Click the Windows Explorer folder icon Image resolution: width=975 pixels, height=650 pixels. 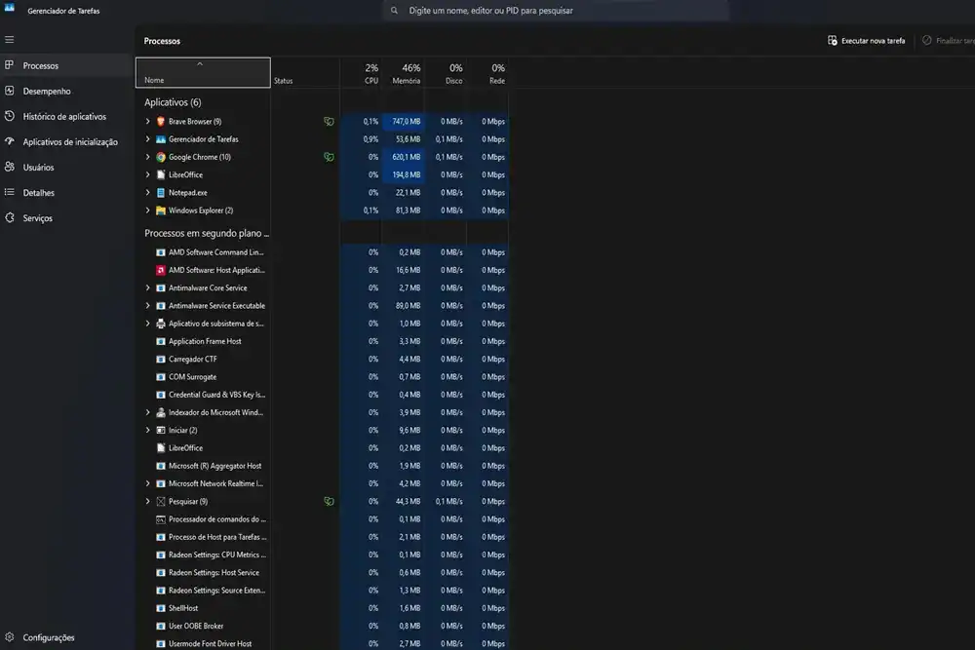tap(160, 210)
